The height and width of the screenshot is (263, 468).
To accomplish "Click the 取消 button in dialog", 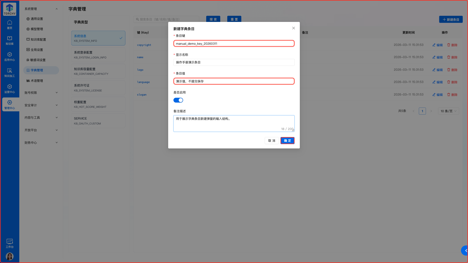I will point(271,141).
